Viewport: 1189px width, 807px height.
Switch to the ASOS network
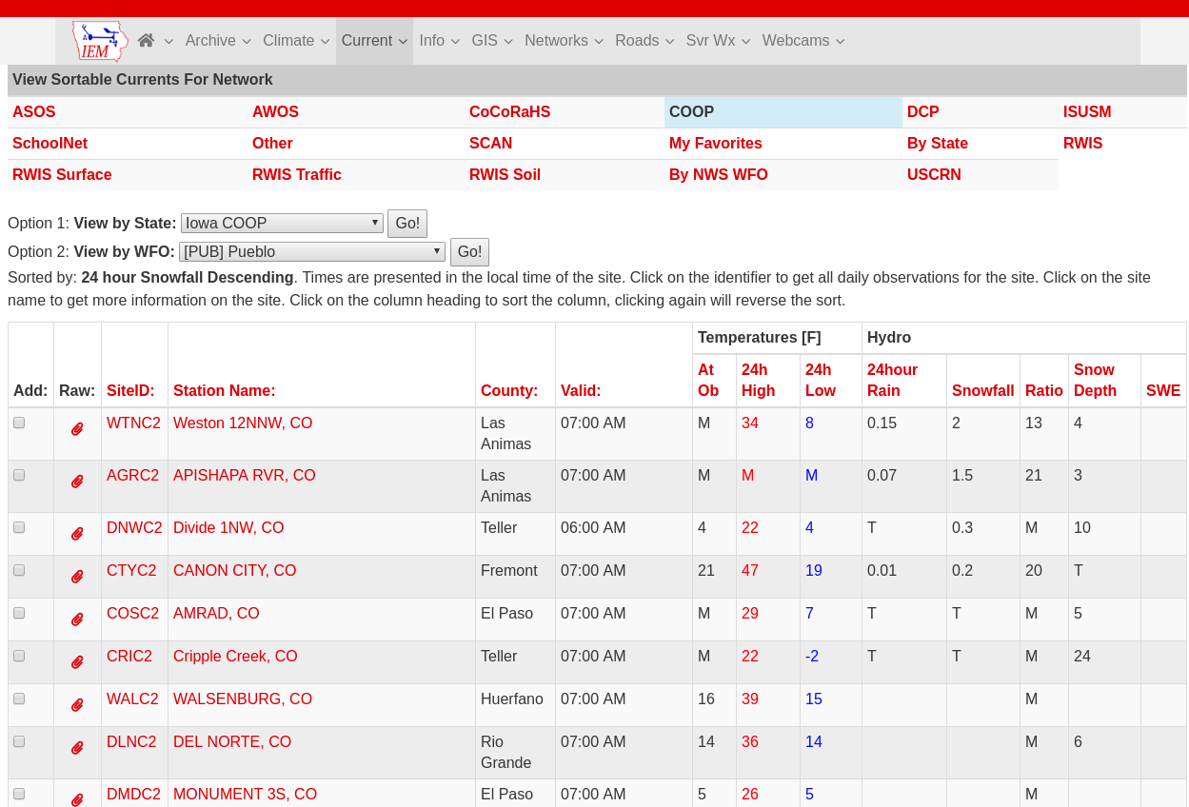coord(34,112)
